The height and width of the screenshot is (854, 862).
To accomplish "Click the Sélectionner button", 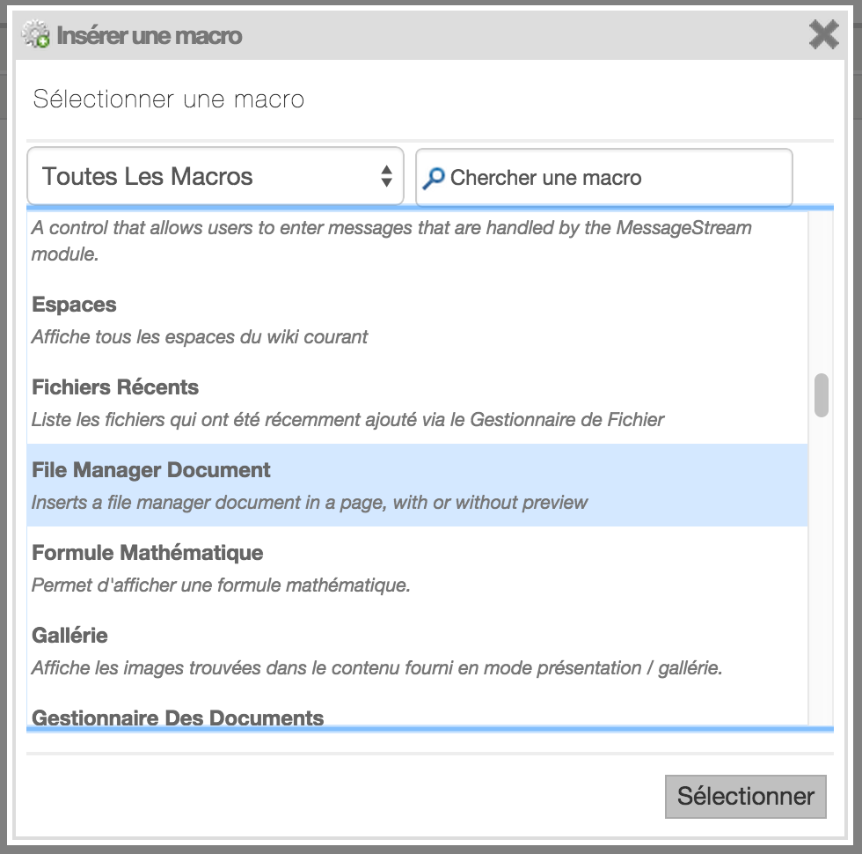I will pos(746,796).
